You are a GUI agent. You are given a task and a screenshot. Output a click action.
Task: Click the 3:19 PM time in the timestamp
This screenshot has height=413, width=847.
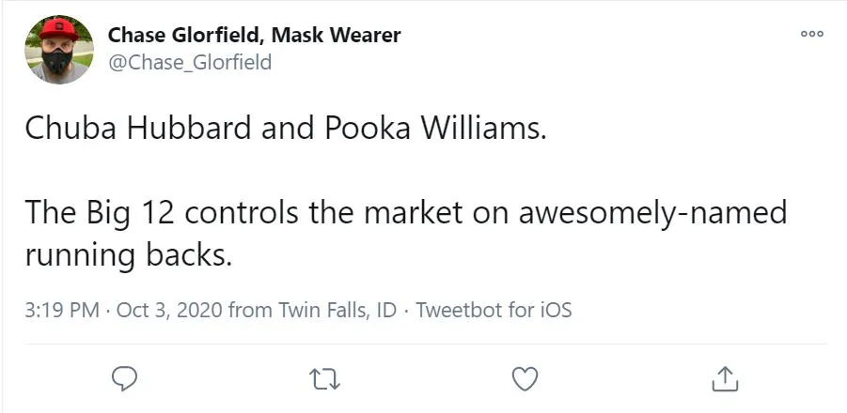62,310
